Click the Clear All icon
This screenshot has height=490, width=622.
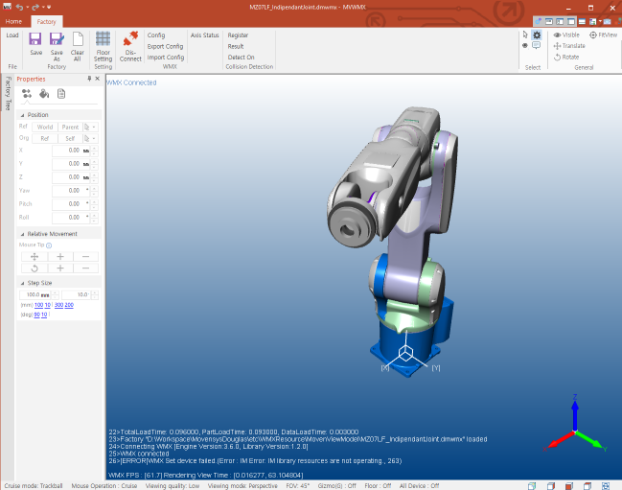point(78,39)
